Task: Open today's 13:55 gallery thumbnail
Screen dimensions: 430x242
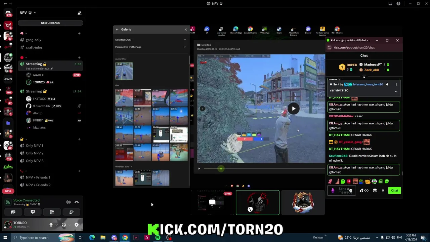Action: pyautogui.click(x=124, y=71)
